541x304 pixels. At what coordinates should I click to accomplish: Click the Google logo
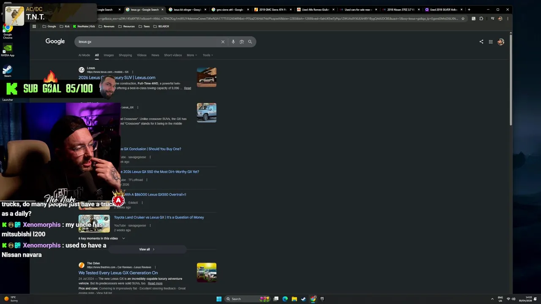point(55,41)
